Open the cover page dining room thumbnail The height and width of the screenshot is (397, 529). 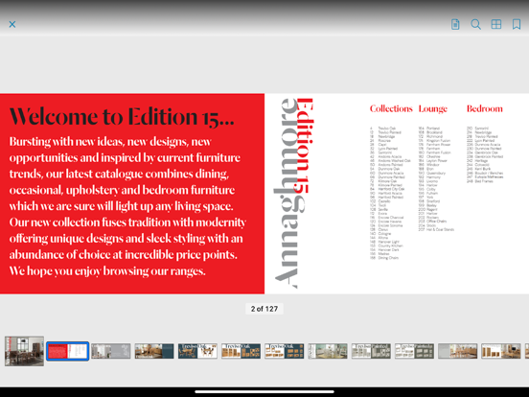tap(24, 351)
